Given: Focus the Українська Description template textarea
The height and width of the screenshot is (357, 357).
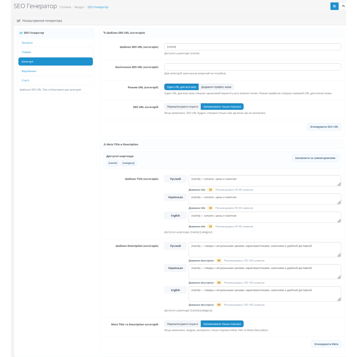Looking at the screenshot, I should [x=265, y=272].
